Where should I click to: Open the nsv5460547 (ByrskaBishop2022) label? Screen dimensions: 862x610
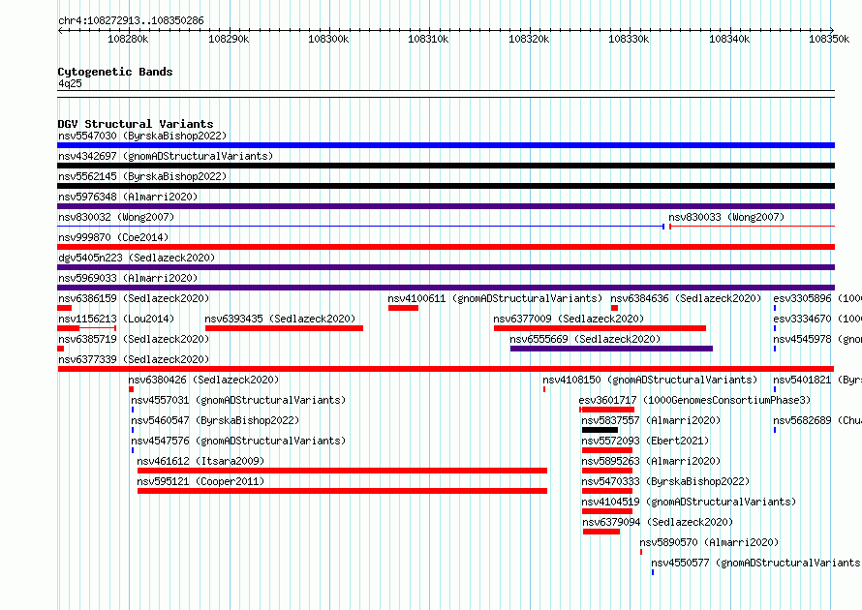215,420
